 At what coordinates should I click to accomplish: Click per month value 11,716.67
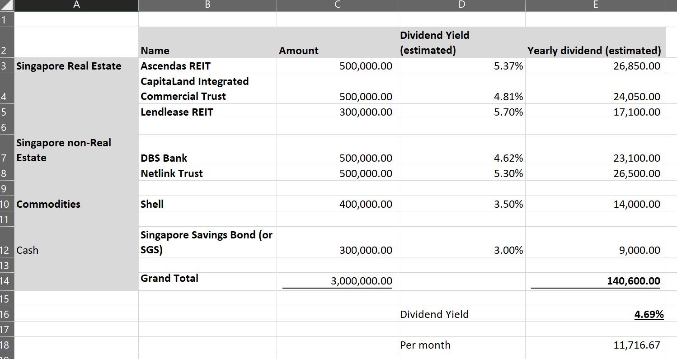click(595, 345)
